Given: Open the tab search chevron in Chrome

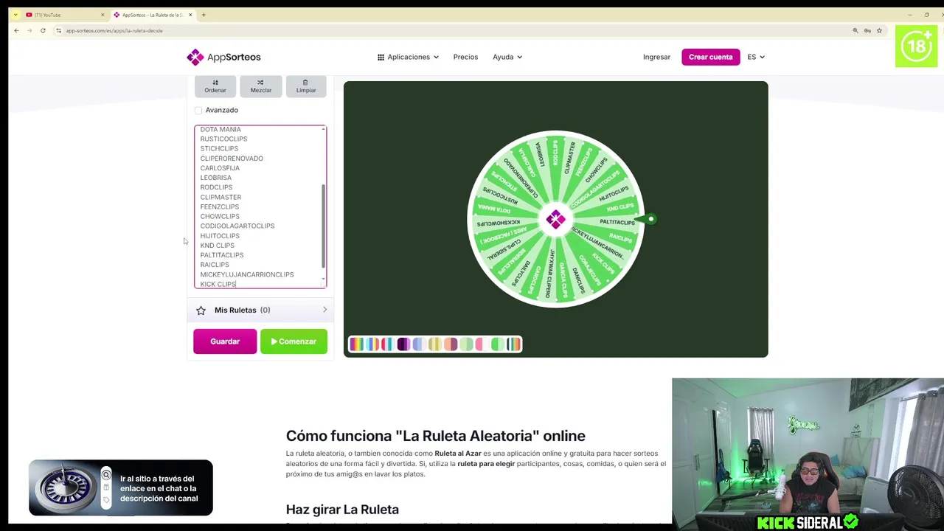Looking at the screenshot, I should pyautogui.click(x=15, y=15).
